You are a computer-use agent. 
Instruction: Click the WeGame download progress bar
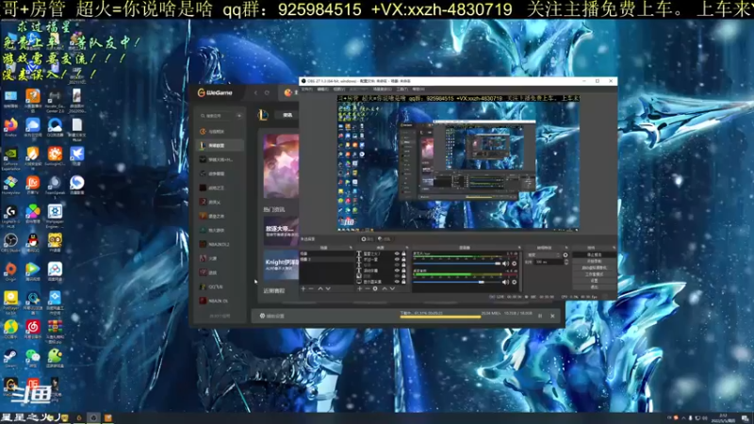point(440,317)
